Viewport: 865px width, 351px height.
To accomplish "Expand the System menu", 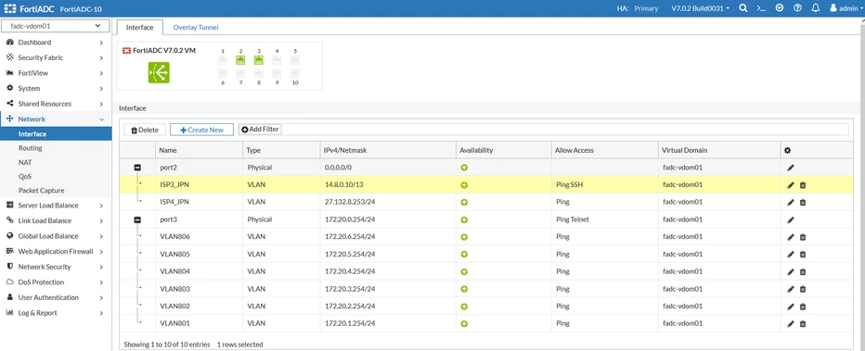I will click(55, 89).
